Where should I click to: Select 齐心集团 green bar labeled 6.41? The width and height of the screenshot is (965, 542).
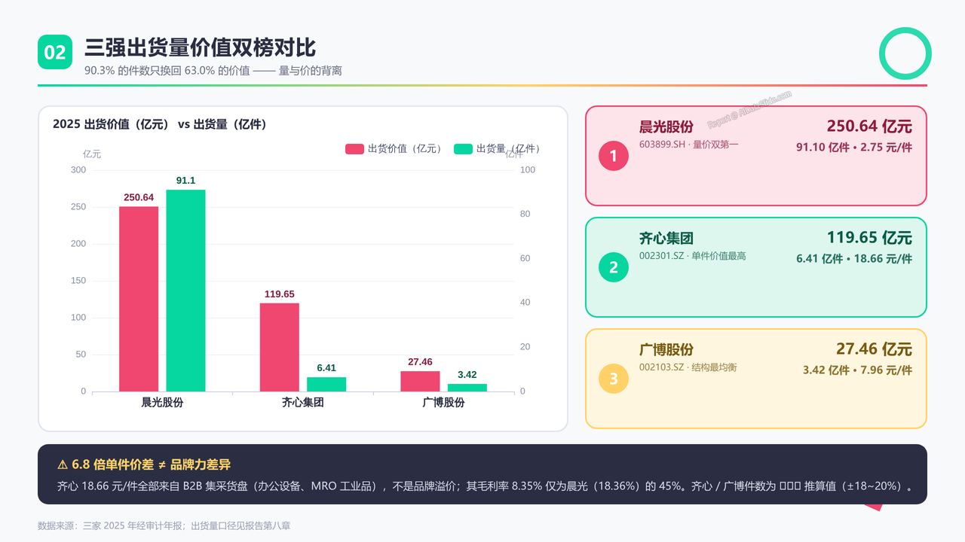[326, 384]
